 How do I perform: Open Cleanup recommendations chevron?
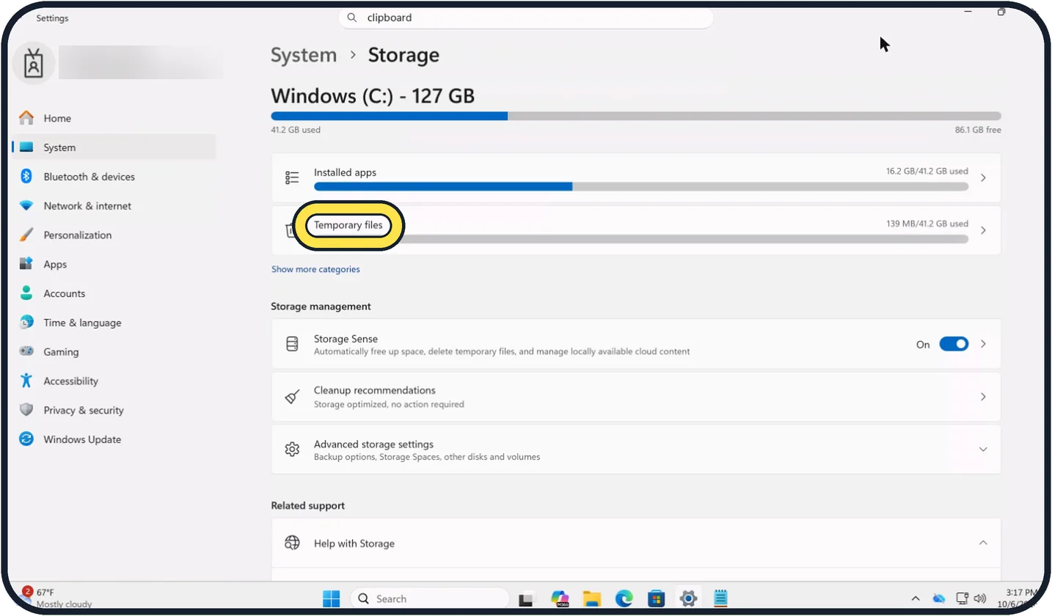pyautogui.click(x=983, y=397)
